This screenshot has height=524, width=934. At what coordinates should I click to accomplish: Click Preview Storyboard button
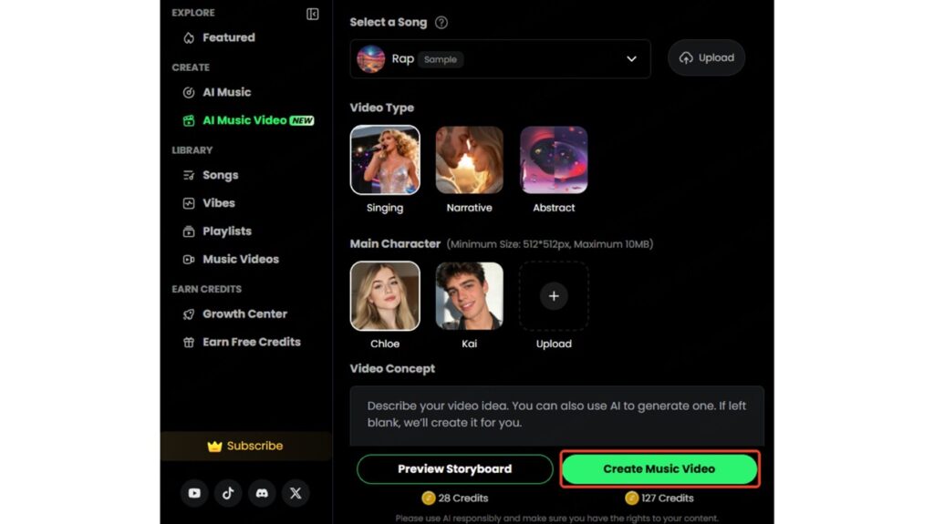[x=455, y=469]
